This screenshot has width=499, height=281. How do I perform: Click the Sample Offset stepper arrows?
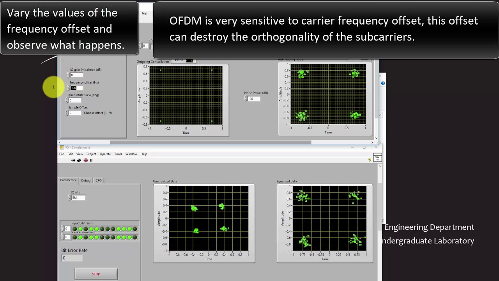67,113
